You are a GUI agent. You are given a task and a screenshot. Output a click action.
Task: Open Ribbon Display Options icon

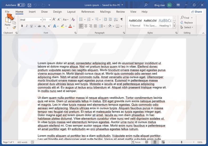pos(178,5)
